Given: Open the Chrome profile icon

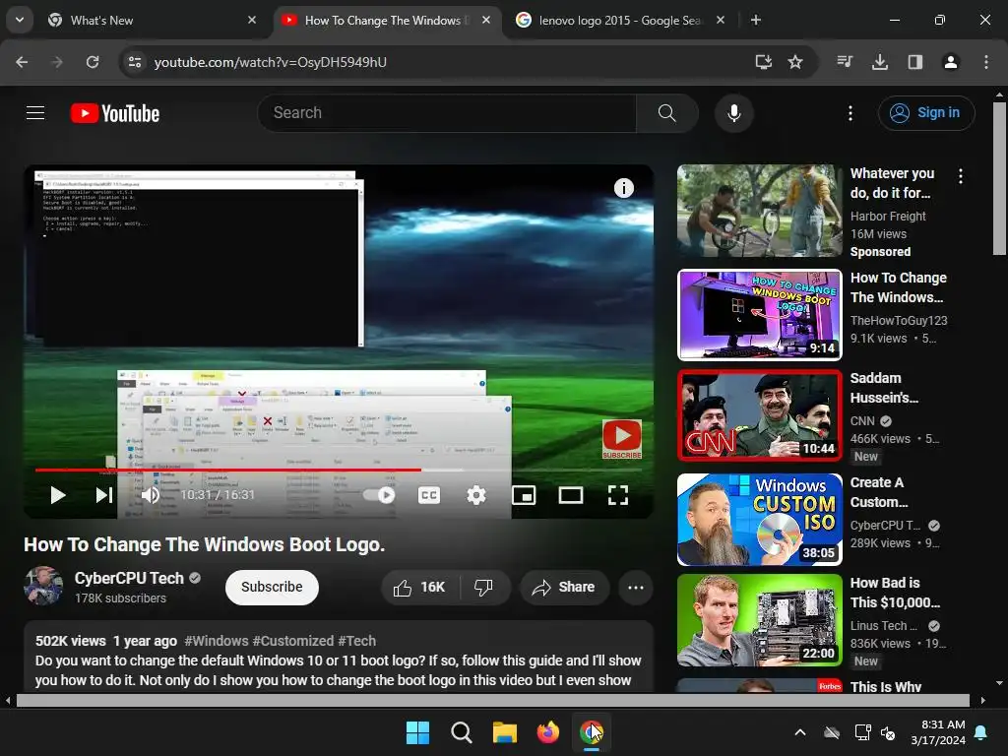Looking at the screenshot, I should coord(951,62).
